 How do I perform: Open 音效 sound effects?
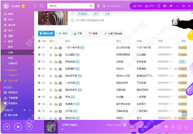click(144, 127)
